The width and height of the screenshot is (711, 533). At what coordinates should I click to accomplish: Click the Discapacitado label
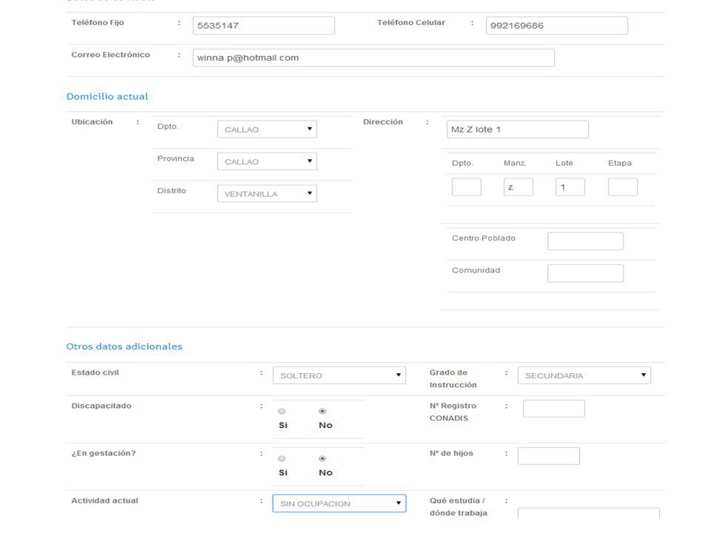click(x=101, y=406)
